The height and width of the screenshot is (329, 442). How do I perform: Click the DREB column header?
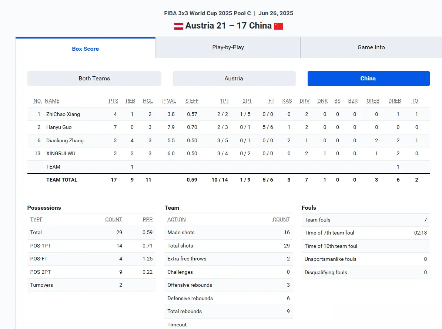click(x=395, y=101)
